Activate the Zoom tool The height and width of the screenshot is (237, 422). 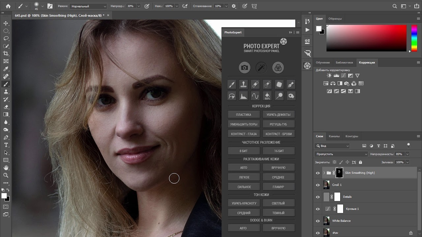pyautogui.click(x=6, y=175)
